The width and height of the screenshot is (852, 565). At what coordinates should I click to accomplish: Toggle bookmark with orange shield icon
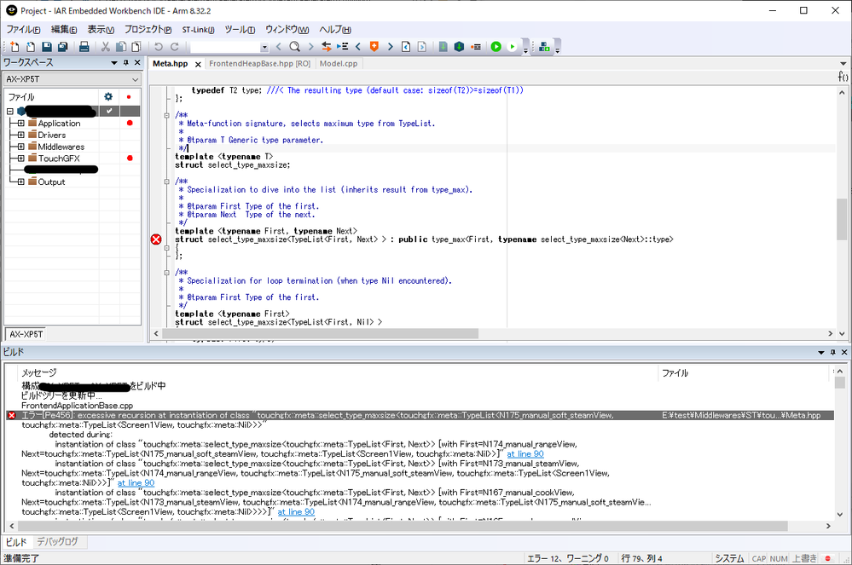point(374,47)
